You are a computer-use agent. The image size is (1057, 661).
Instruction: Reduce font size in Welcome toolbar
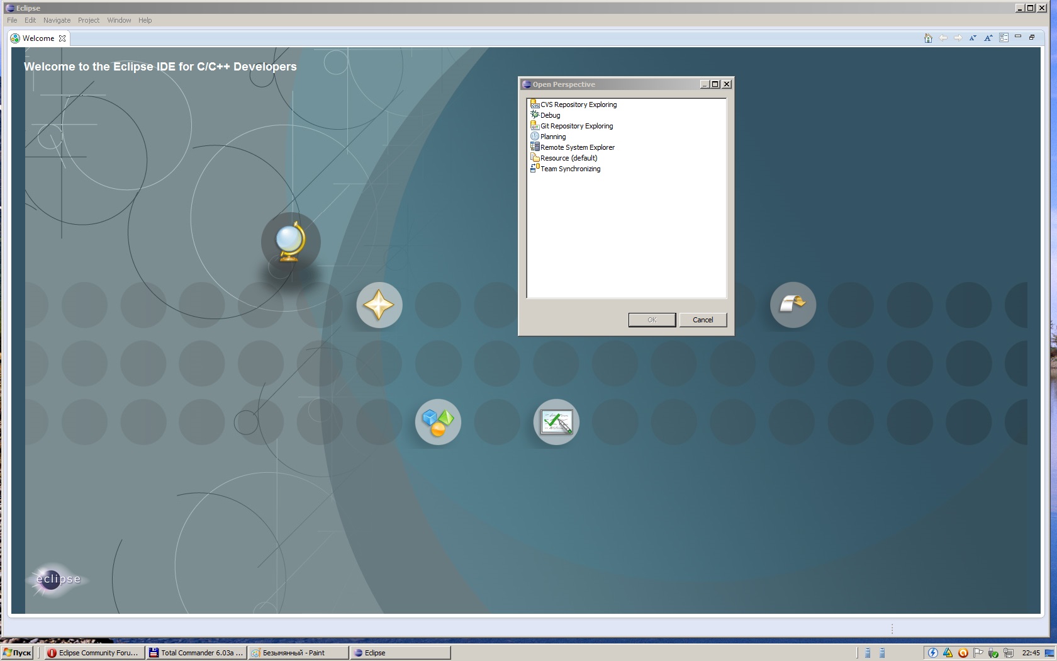click(x=973, y=38)
